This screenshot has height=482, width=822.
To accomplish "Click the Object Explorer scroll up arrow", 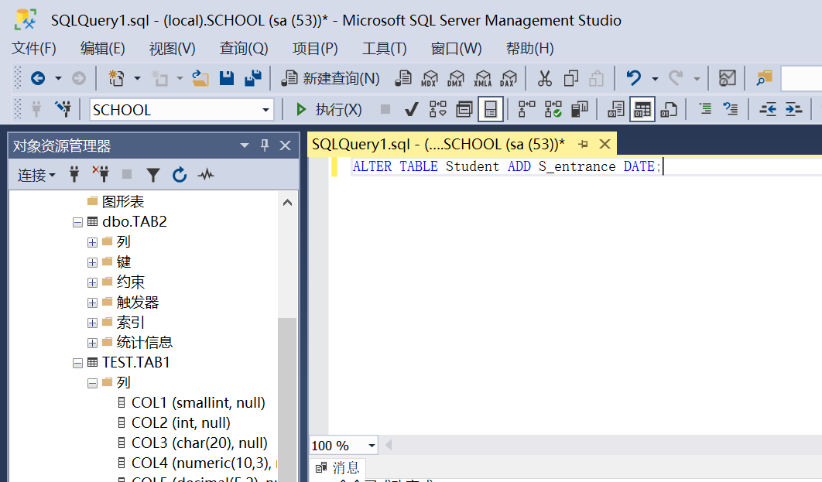I will pos(287,203).
